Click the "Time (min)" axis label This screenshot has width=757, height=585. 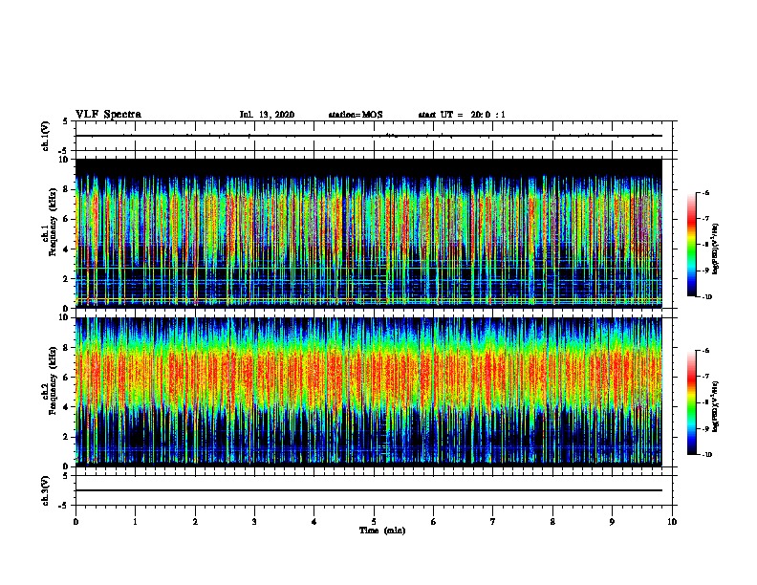point(382,531)
